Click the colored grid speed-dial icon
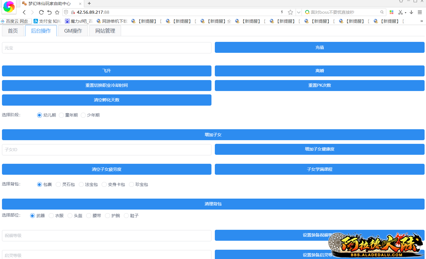 click(x=391, y=12)
